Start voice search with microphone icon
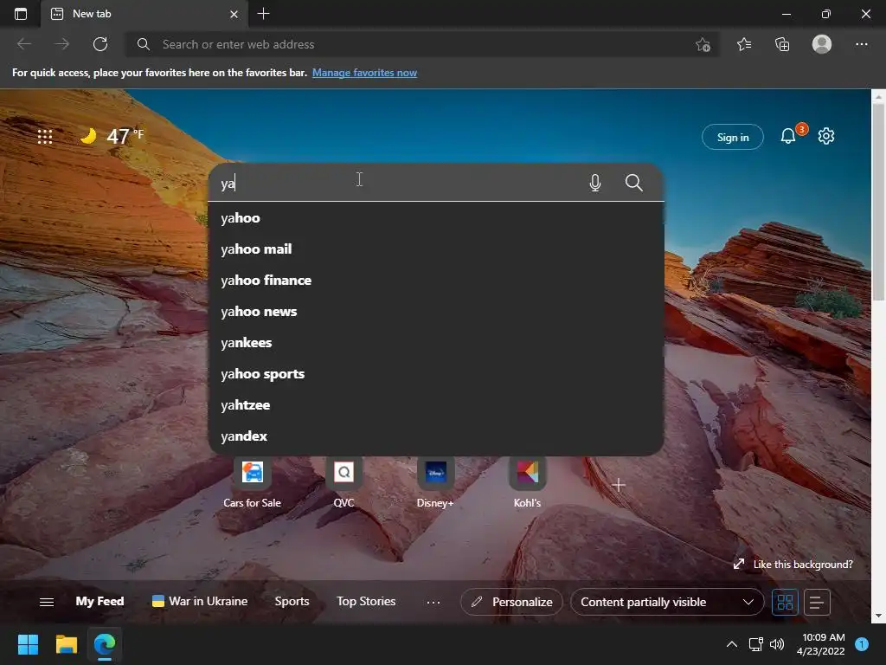Viewport: 886px width, 665px height. point(594,183)
